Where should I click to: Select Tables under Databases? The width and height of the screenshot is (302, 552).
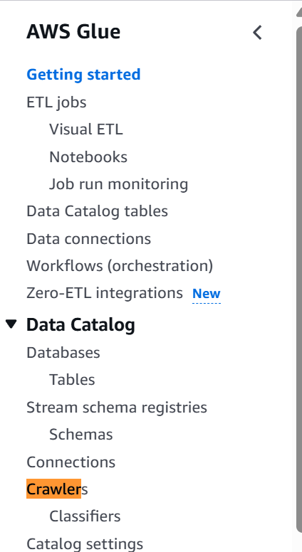coord(72,380)
